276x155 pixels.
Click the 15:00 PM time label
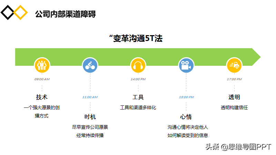tap(186, 97)
